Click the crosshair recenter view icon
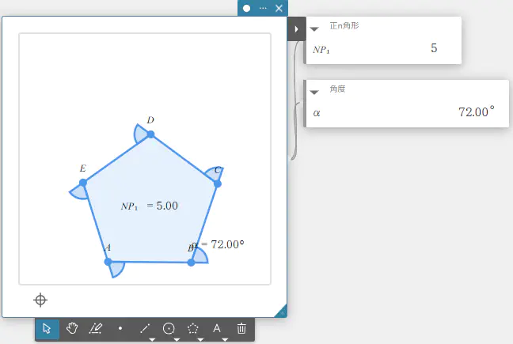 coord(40,300)
